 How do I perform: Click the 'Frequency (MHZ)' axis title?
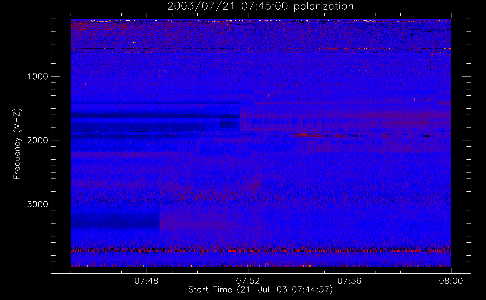(17, 144)
